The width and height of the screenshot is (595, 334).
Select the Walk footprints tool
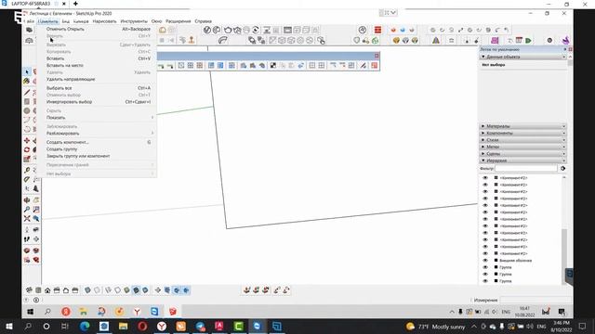pyautogui.click(x=27, y=239)
